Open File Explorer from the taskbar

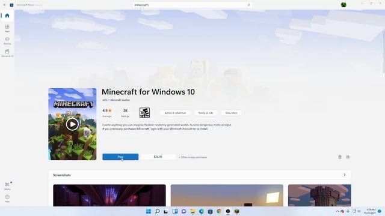[192, 211]
